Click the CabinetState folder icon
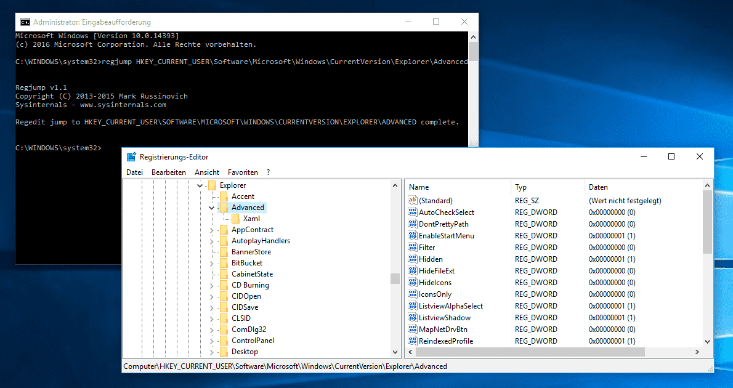The image size is (733, 388). point(224,274)
